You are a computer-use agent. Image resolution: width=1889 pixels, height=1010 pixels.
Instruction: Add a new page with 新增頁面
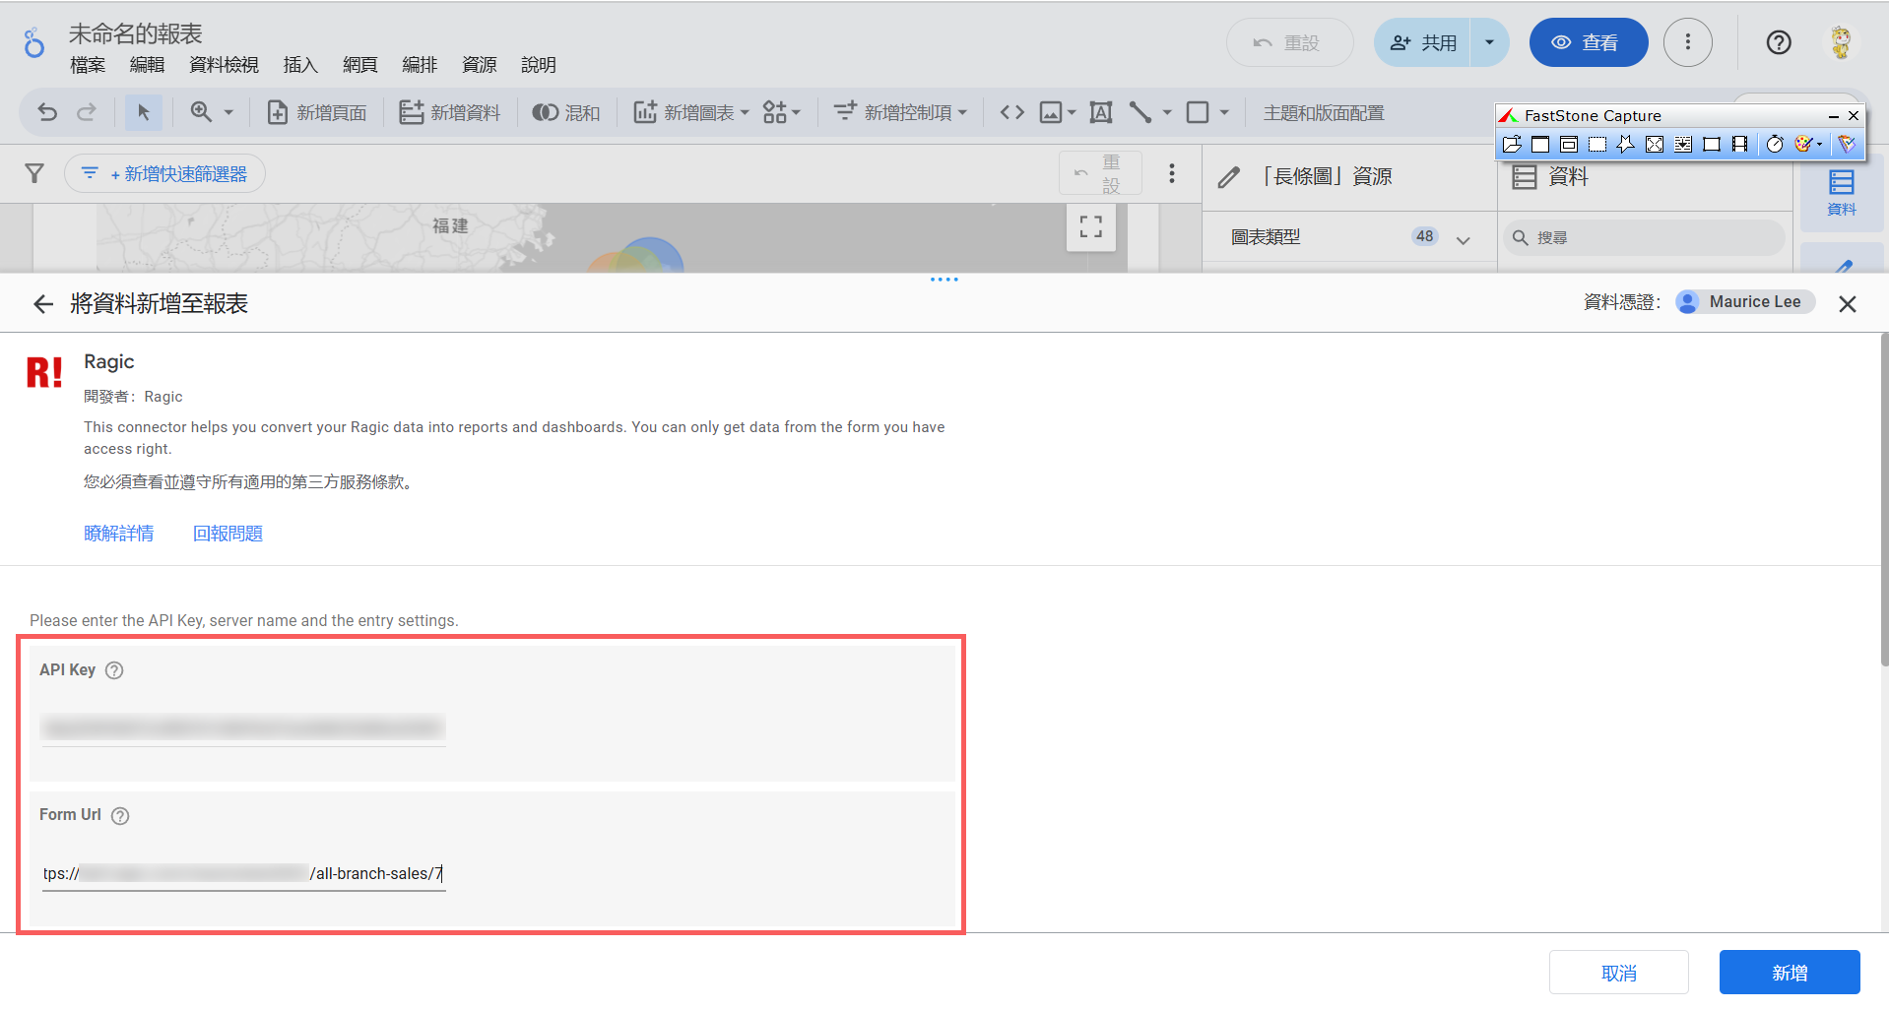317,112
